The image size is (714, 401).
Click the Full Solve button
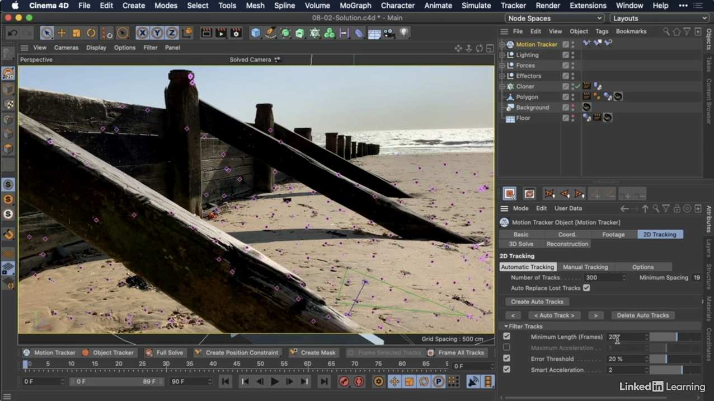(x=165, y=352)
